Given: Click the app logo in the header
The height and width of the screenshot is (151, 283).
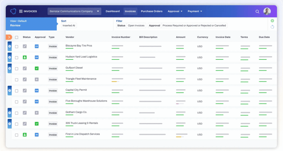Looking at the screenshot, I should pos(13,11).
